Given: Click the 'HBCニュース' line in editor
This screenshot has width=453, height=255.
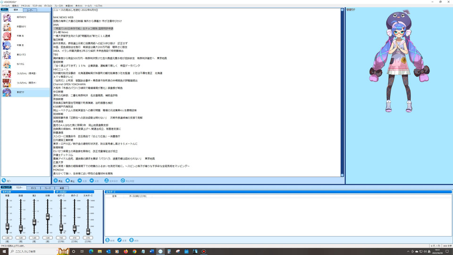Looking at the screenshot, I should pos(61,69).
